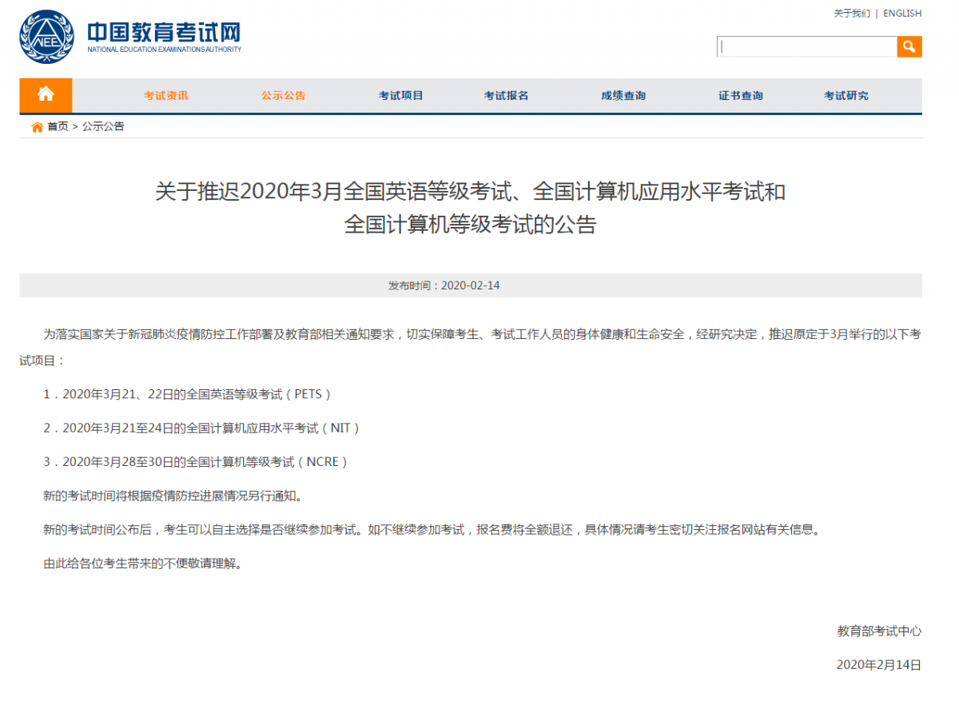The image size is (959, 705).
Task: Click the orange magnifier search button
Action: click(x=909, y=47)
